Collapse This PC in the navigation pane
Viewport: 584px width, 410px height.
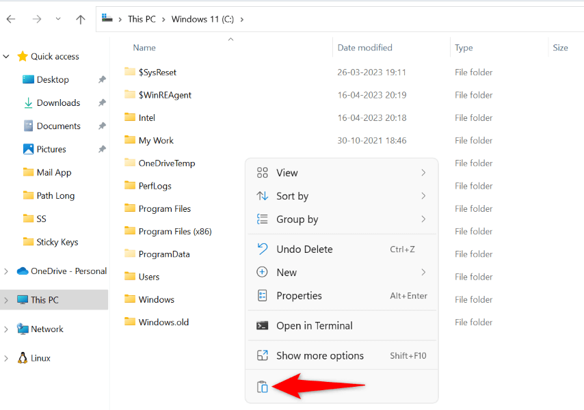coord(5,299)
